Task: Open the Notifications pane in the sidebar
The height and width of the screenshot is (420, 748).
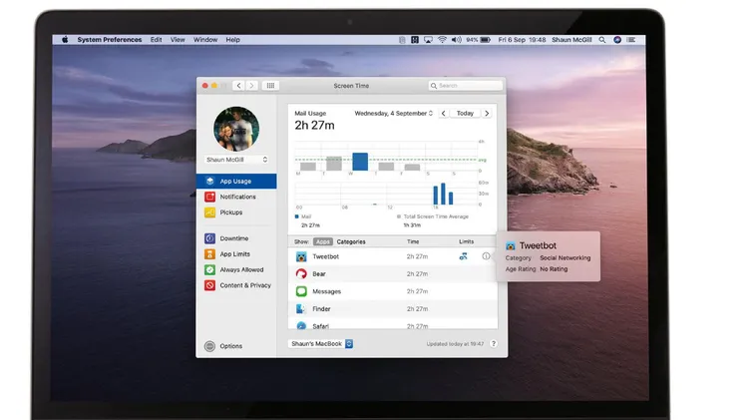Action: 236,197
